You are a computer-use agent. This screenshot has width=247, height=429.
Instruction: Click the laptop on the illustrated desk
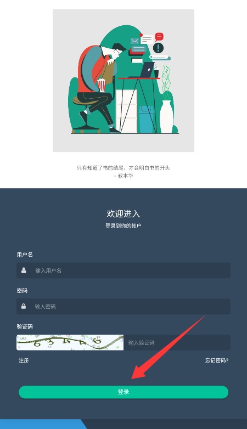coord(147,70)
